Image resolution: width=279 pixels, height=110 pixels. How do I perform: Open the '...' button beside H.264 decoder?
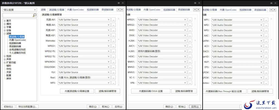pos(190,41)
